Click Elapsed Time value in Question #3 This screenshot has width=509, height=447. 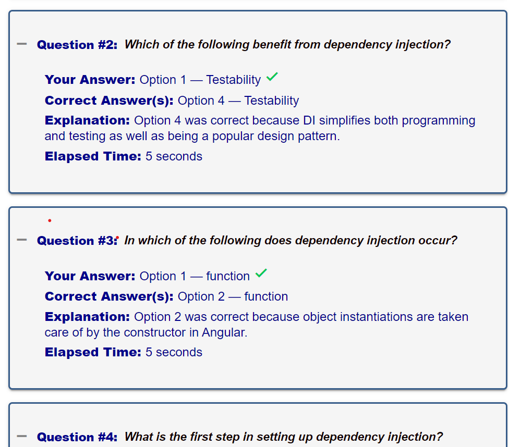pos(174,352)
